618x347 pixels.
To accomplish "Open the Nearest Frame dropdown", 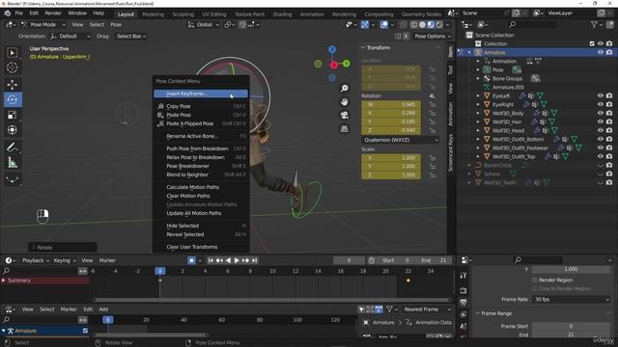I will (427, 309).
